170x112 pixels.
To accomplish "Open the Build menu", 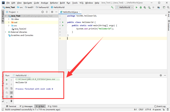I will click(62, 3).
